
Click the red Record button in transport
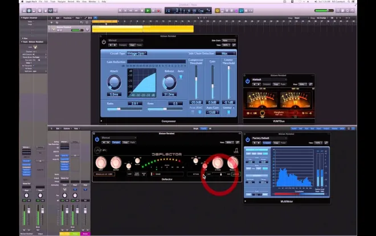[x=158, y=11]
